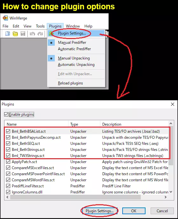Click the Save disk toolbar icon

[x=23, y=34]
